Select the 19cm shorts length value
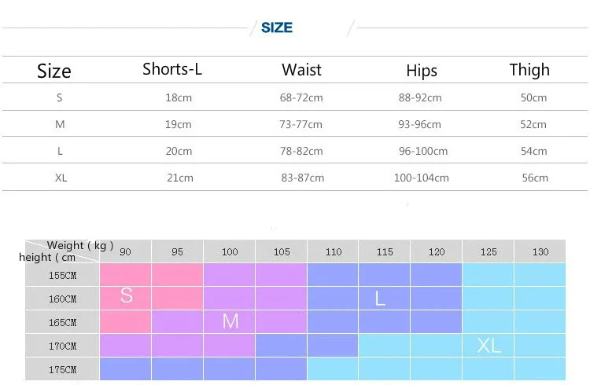The height and width of the screenshot is (385, 590). click(179, 124)
